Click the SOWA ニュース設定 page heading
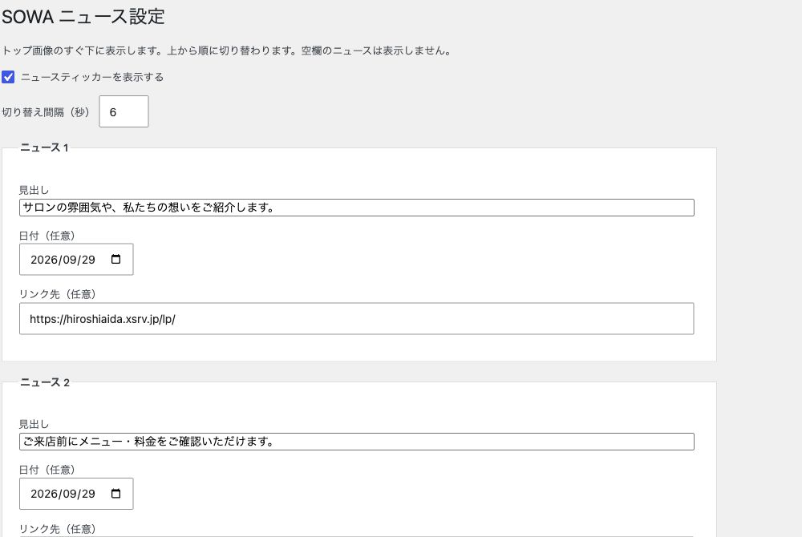 click(x=83, y=16)
